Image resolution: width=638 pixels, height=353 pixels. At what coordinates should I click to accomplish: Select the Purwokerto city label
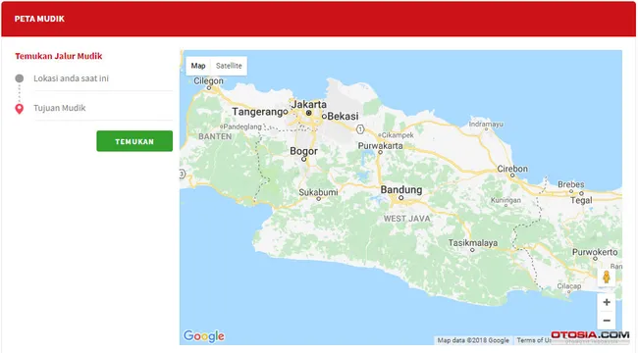coord(595,252)
